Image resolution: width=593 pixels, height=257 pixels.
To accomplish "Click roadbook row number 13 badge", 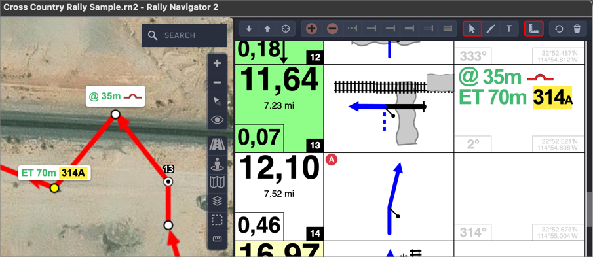I will pyautogui.click(x=315, y=145).
